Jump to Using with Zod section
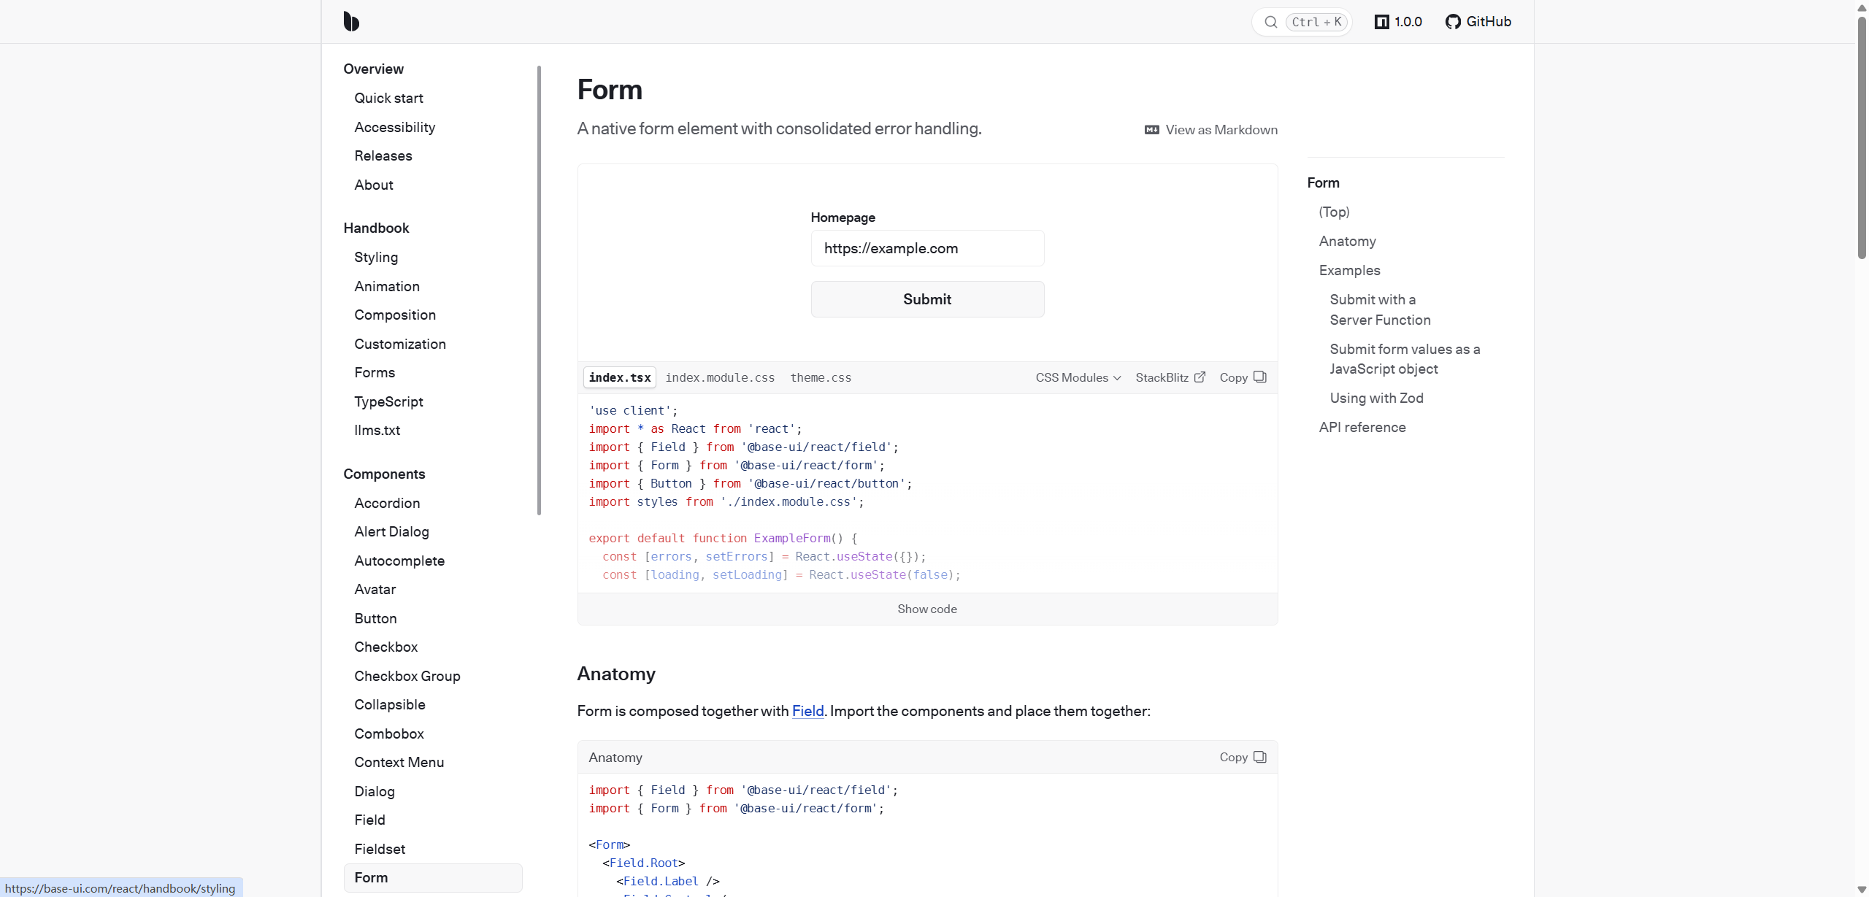Image resolution: width=1869 pixels, height=897 pixels. [x=1376, y=398]
